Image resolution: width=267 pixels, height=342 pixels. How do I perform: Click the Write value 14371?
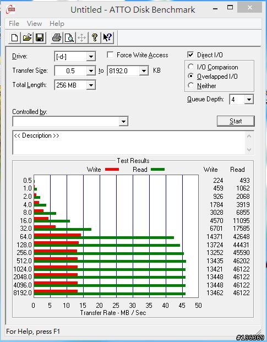[x=215, y=237]
